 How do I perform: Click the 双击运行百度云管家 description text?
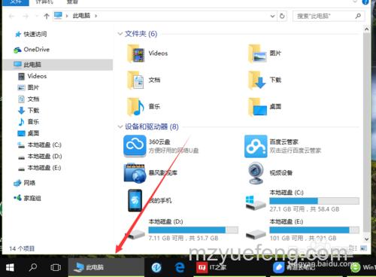point(296,151)
